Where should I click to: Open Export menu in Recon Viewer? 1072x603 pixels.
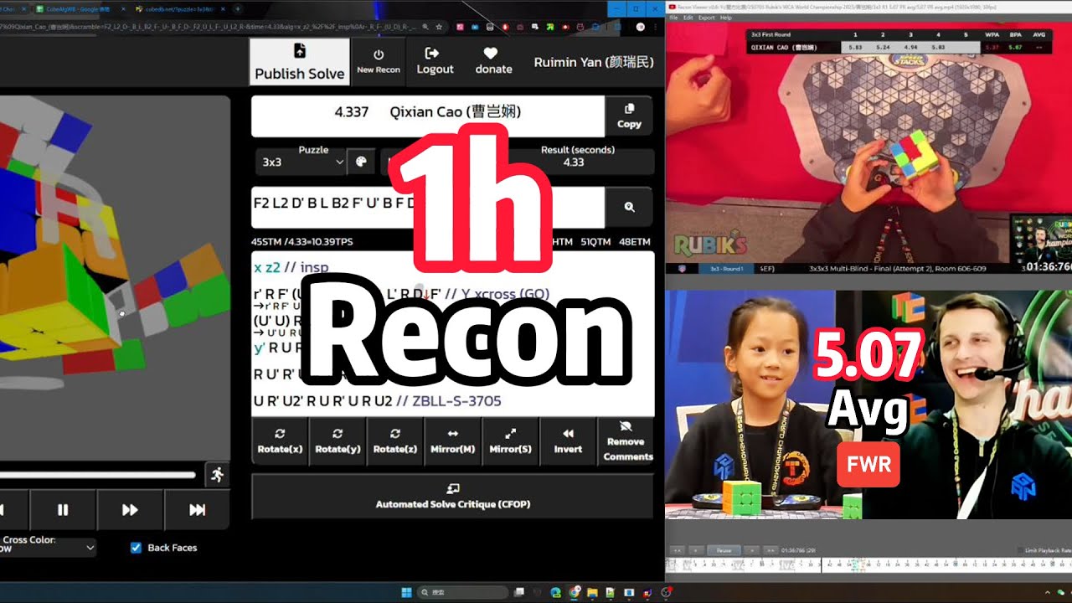tap(707, 18)
